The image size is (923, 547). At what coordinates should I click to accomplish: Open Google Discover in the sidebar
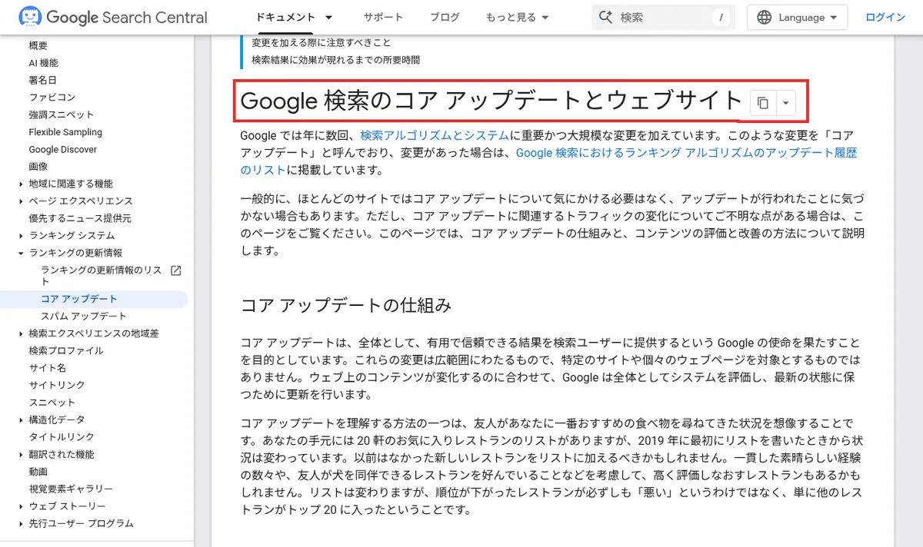click(63, 149)
